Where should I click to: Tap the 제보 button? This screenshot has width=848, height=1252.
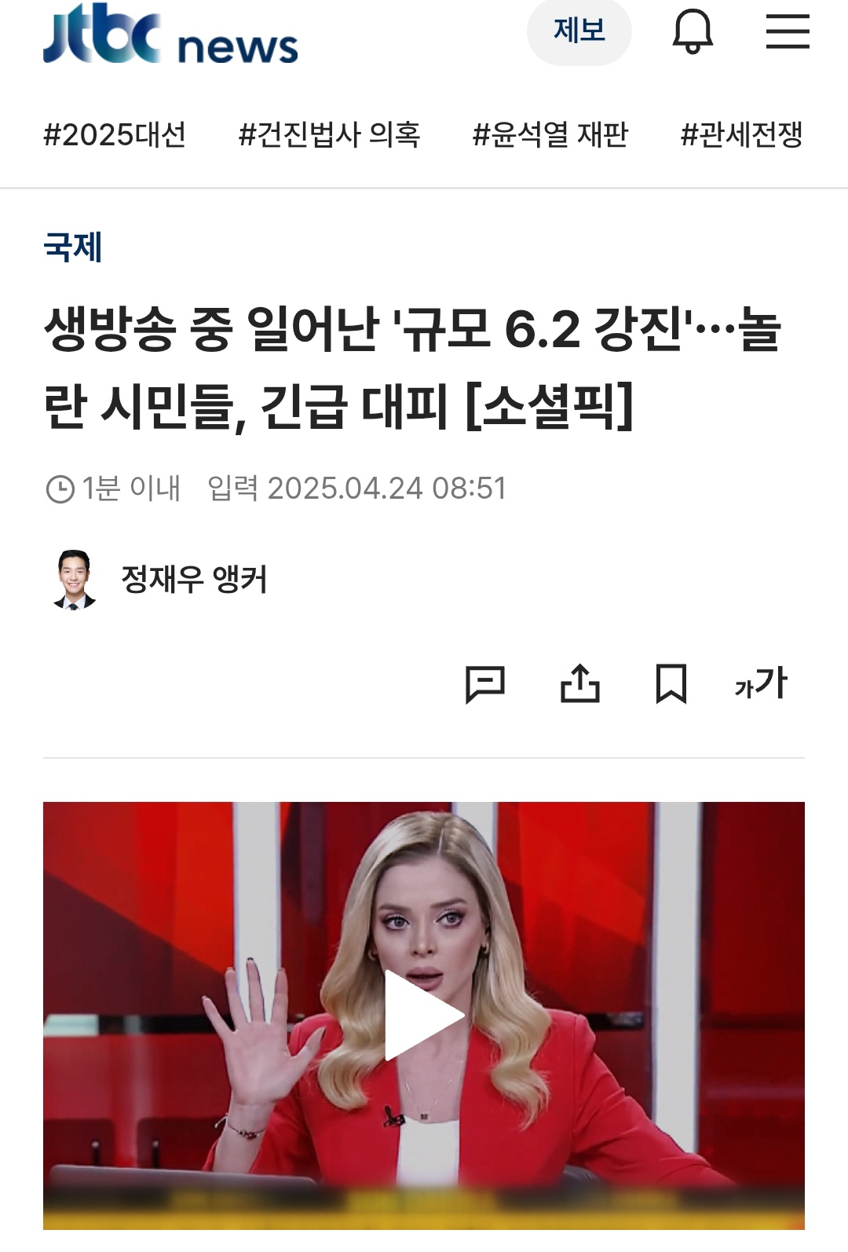click(x=579, y=31)
